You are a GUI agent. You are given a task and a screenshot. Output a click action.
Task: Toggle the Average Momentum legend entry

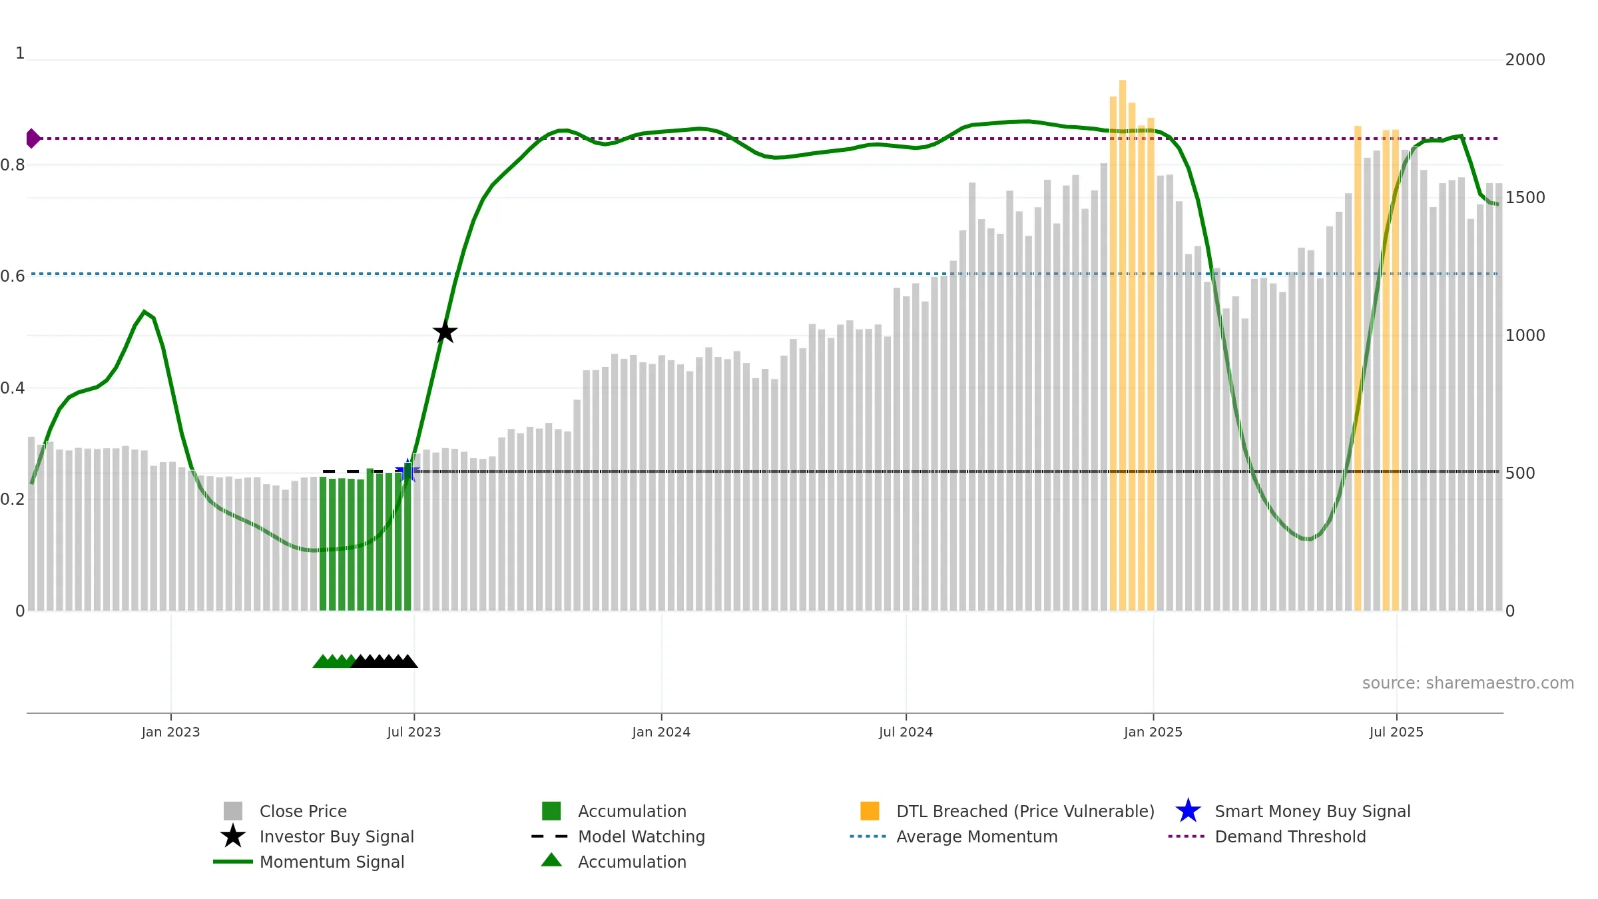coord(953,836)
